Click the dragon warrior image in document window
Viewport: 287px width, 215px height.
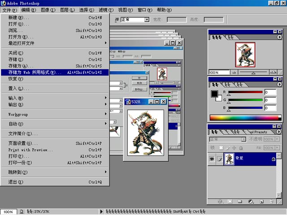(146, 133)
